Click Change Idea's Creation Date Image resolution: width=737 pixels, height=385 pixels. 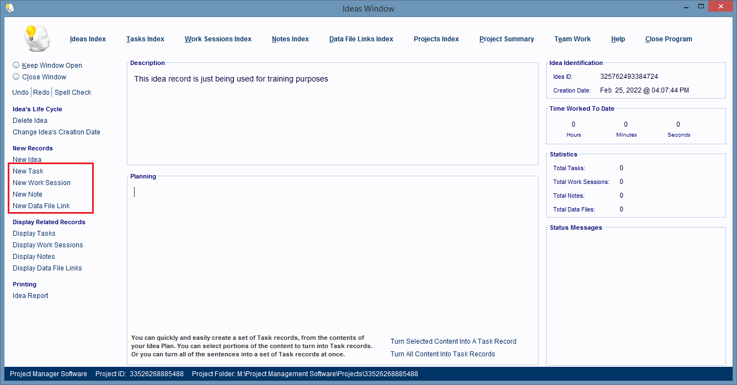pyautogui.click(x=56, y=132)
